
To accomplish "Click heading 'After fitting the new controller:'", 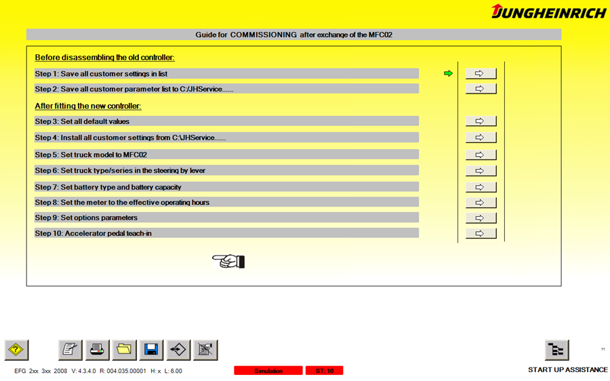I will tap(88, 106).
